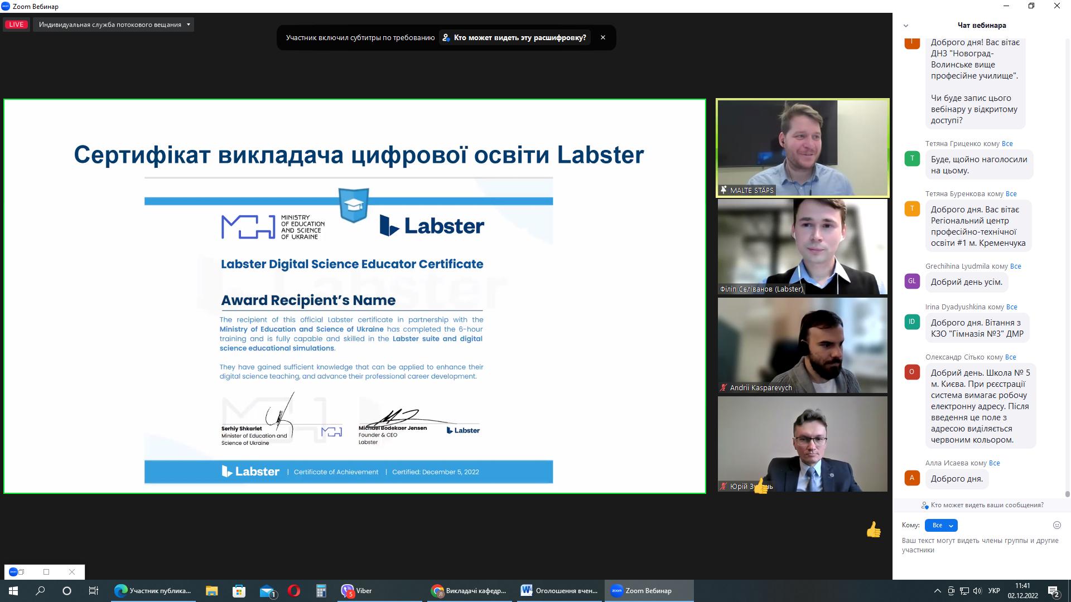Viewport: 1071px width, 602px height.
Task: Click the thumbs up reaction icon
Action: pyautogui.click(x=873, y=530)
